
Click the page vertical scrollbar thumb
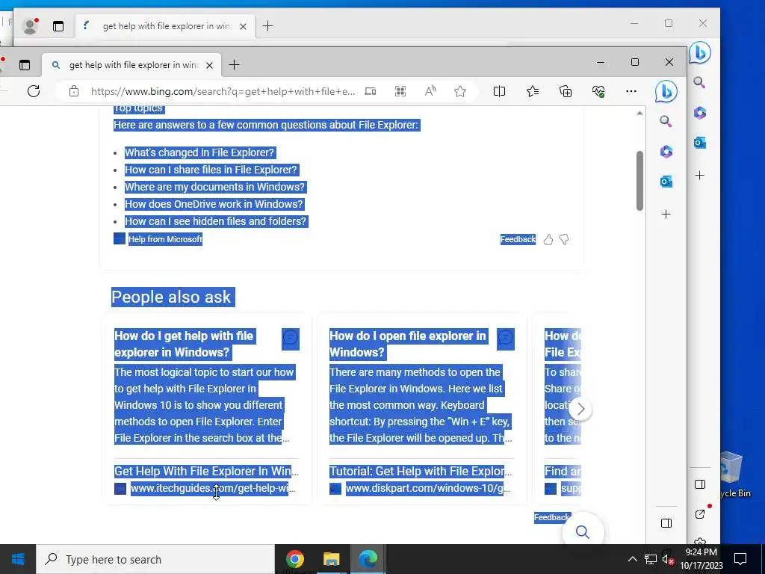pos(639,181)
